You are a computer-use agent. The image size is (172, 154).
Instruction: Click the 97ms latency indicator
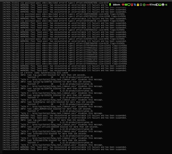[x=153, y=5]
